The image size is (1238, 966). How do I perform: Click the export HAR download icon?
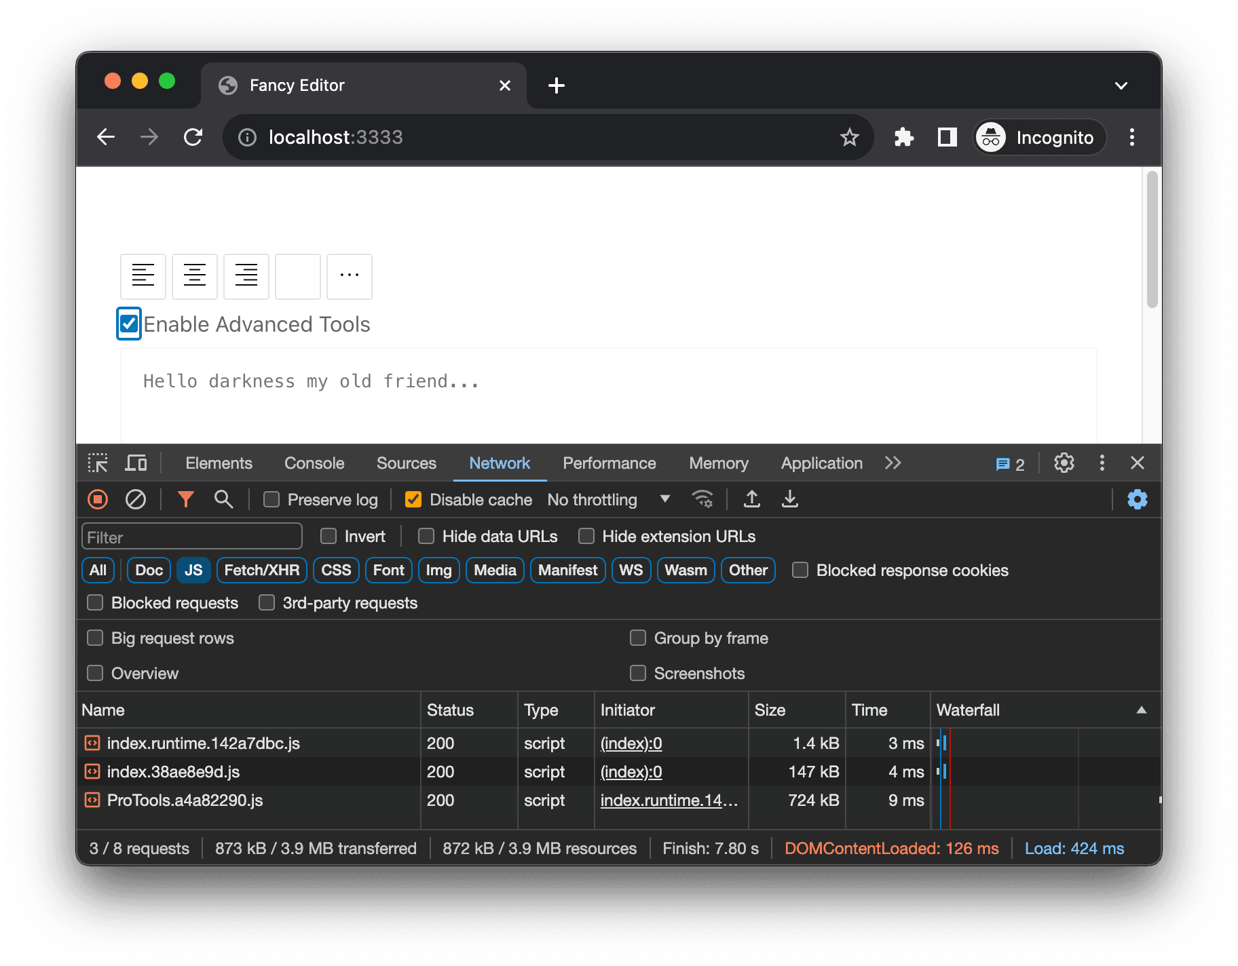pos(789,500)
